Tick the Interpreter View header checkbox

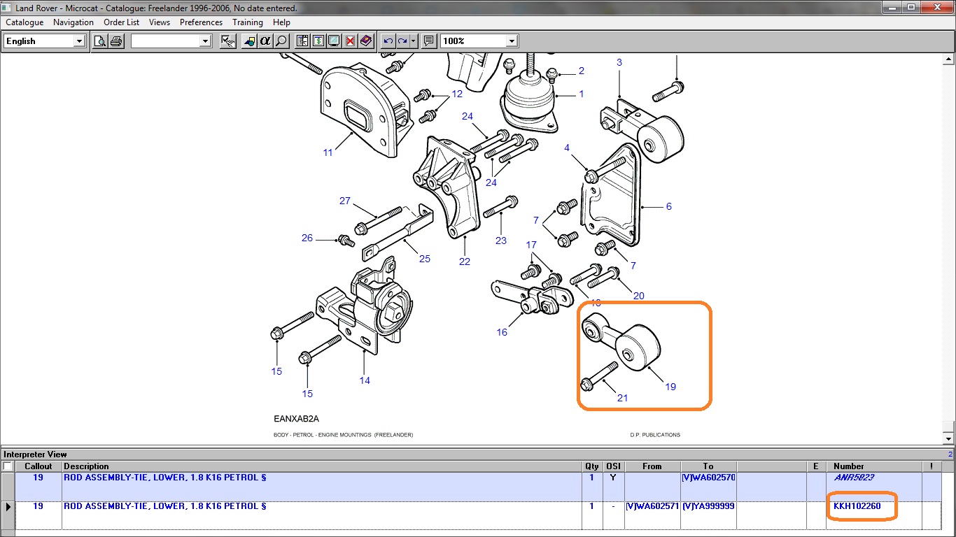(x=8, y=466)
